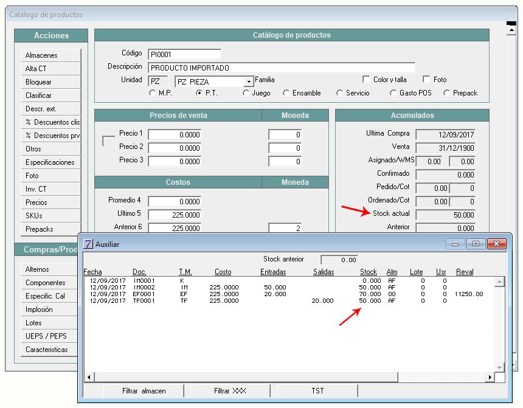Open the Especificaciones action
Viewport: 523px width, 408px height.
pyautogui.click(x=50, y=162)
